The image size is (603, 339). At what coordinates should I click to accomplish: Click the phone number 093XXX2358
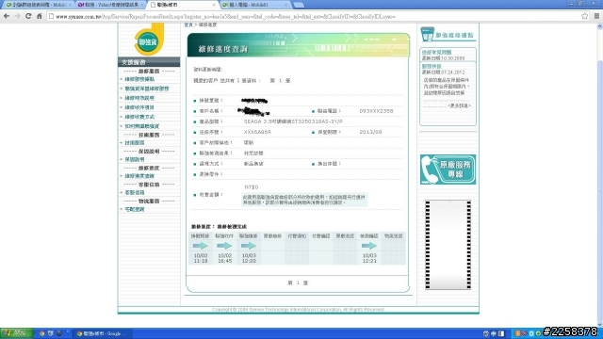coord(376,111)
